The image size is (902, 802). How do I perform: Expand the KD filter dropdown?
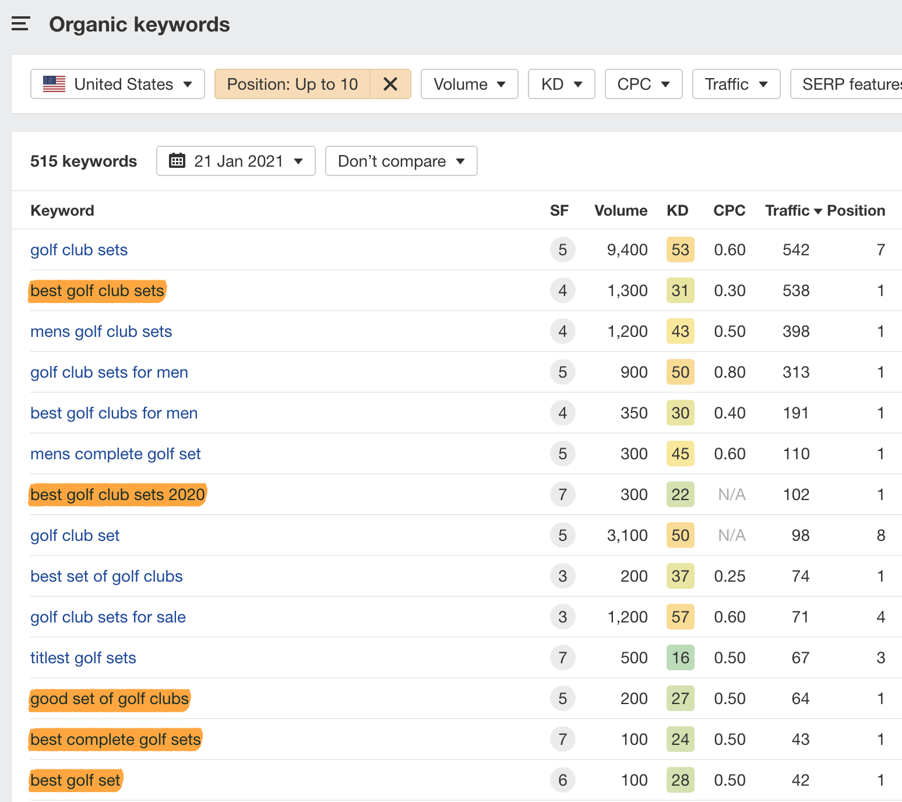click(x=561, y=85)
